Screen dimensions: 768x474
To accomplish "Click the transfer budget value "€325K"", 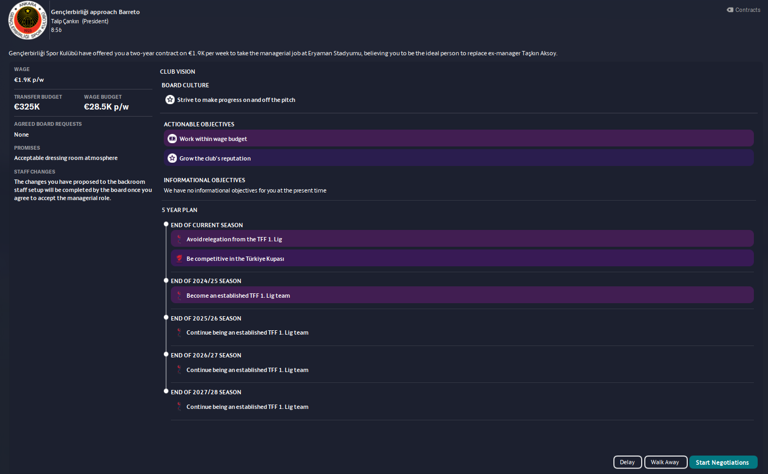I will click(x=27, y=107).
